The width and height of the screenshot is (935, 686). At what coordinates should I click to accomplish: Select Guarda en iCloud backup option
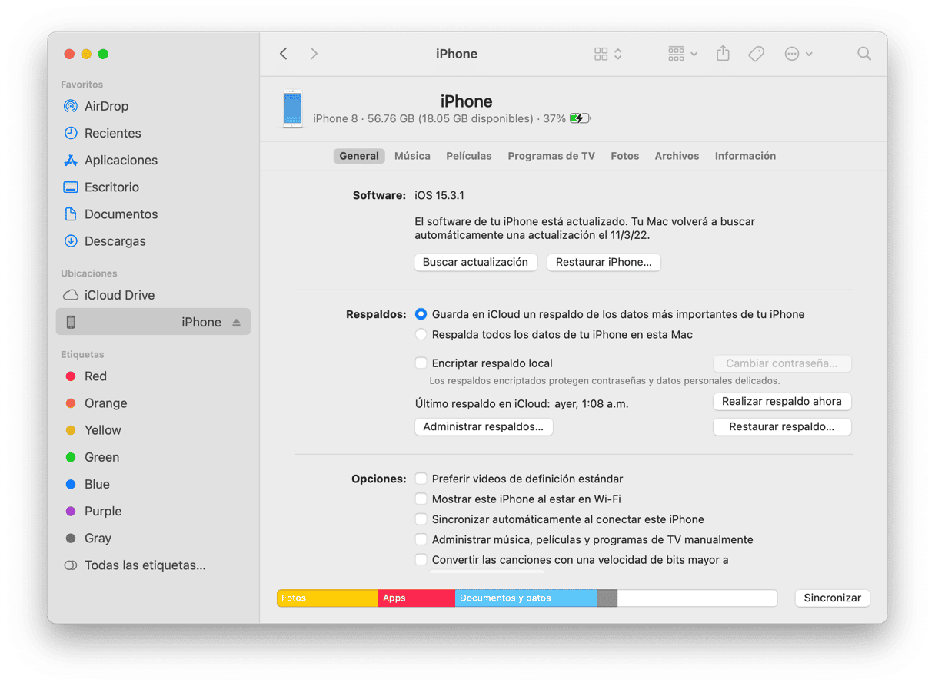click(421, 314)
